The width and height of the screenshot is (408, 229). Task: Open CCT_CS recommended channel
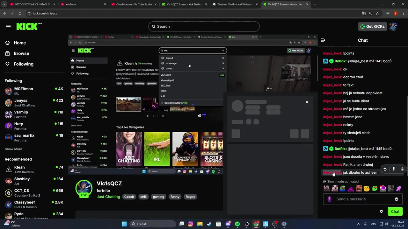click(34, 193)
